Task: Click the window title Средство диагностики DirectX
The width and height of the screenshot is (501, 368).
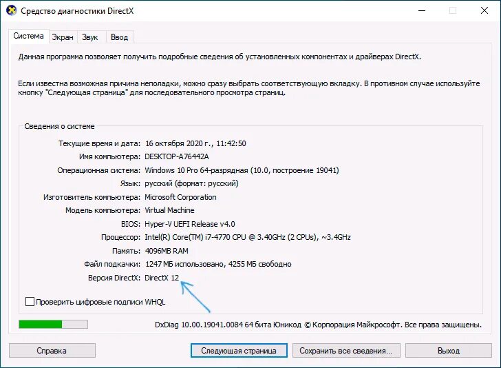Action: coord(77,10)
